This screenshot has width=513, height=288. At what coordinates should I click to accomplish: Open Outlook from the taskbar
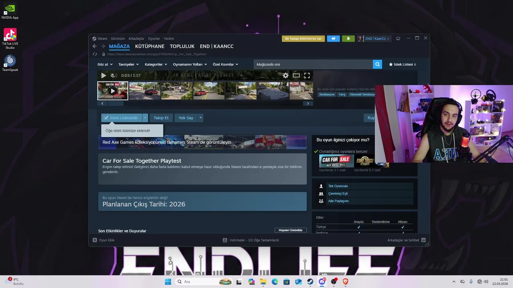pos(298,282)
